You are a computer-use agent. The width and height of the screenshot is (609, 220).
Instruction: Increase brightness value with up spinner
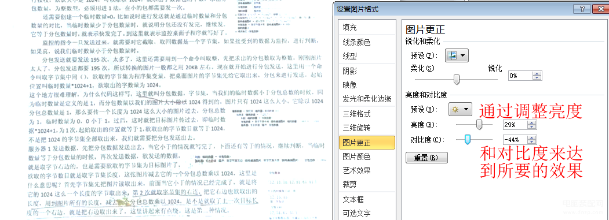(532, 122)
